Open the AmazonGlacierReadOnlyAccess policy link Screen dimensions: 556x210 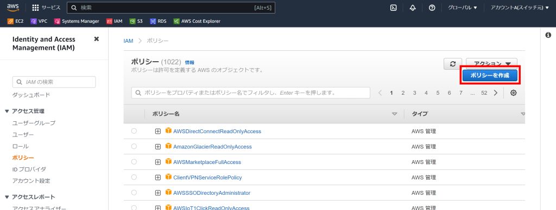pos(212,146)
